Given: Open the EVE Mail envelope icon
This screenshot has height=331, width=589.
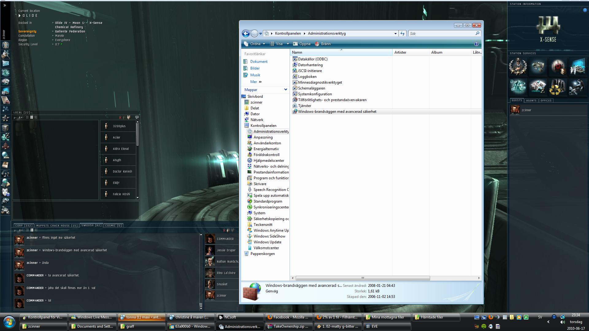Looking at the screenshot, I should pos(6,63).
